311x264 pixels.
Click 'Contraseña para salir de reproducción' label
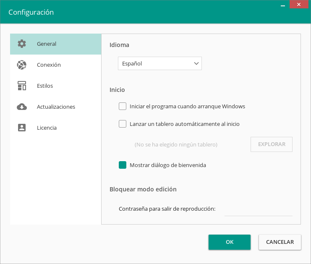click(x=167, y=209)
